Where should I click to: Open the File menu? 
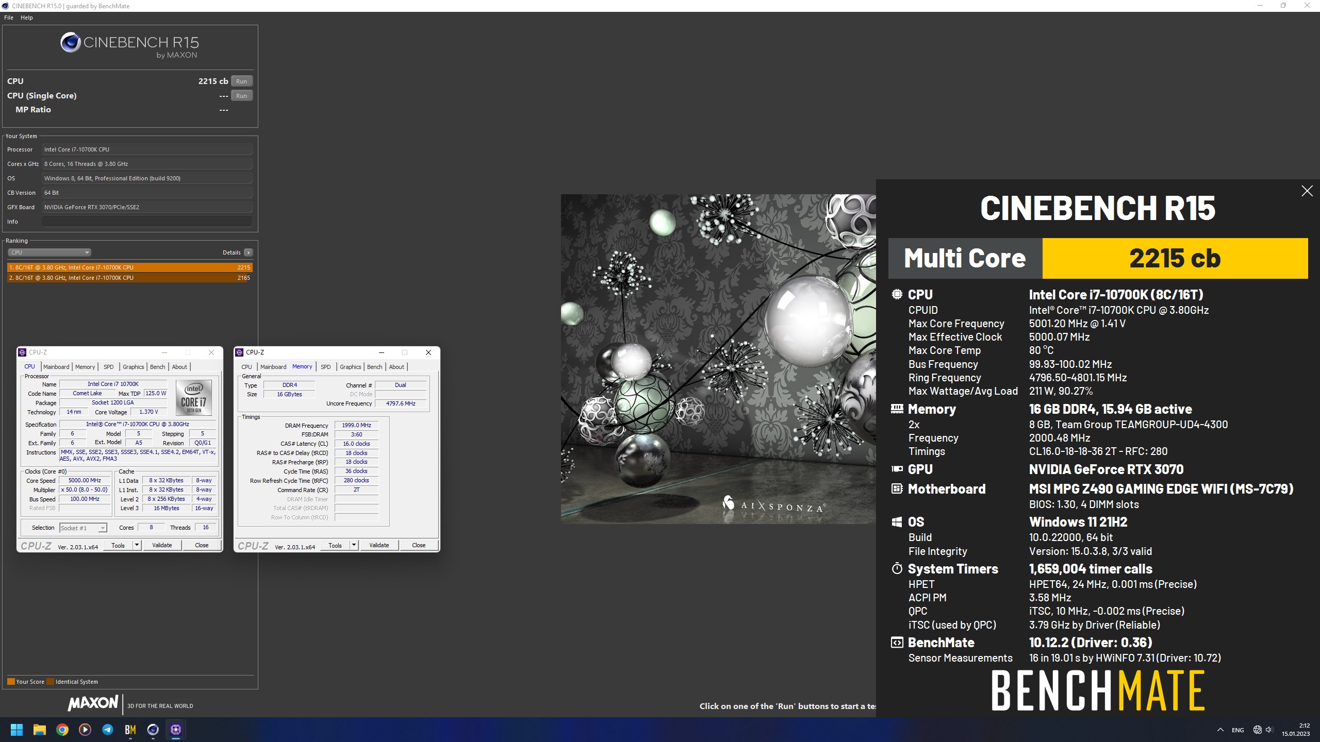9,18
